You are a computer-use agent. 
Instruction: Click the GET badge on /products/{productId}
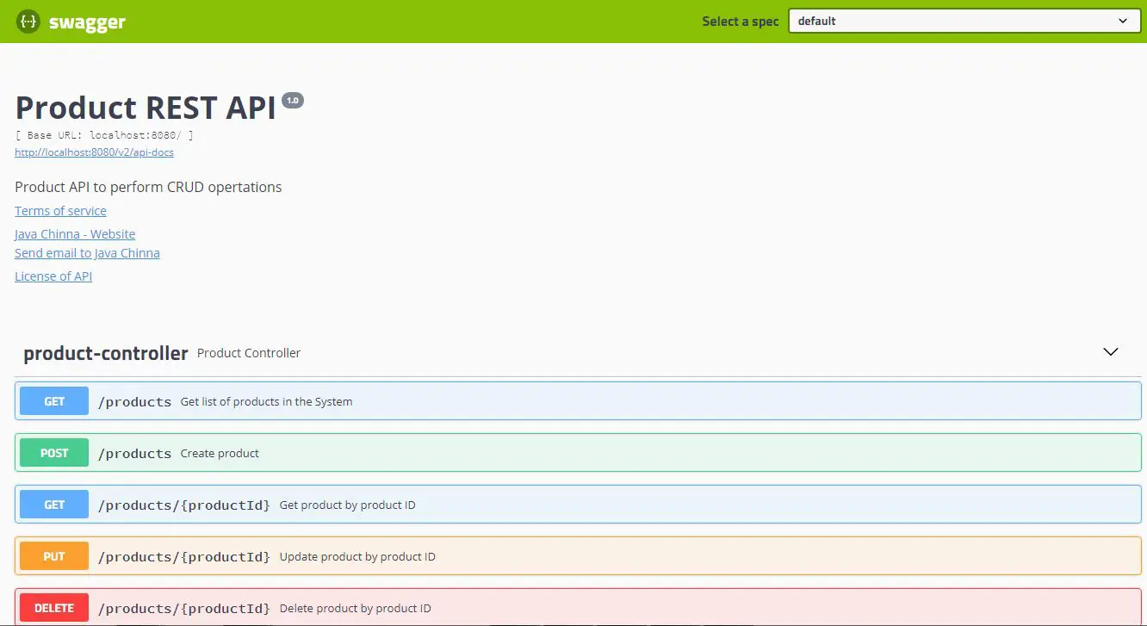pos(53,504)
